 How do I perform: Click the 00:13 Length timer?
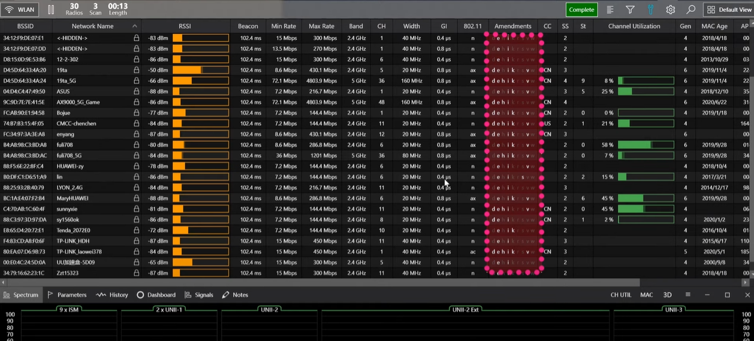pos(117,10)
